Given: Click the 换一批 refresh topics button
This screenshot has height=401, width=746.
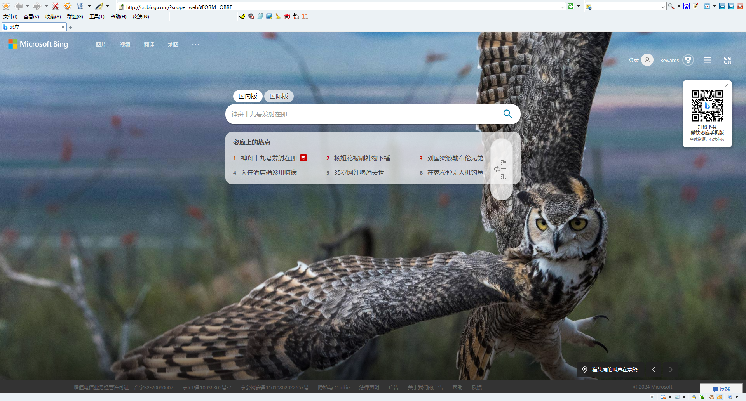Looking at the screenshot, I should [501, 169].
